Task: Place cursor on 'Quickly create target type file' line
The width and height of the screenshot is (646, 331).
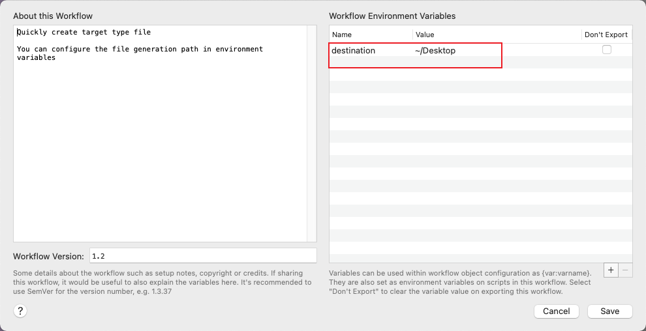Action: pos(85,32)
